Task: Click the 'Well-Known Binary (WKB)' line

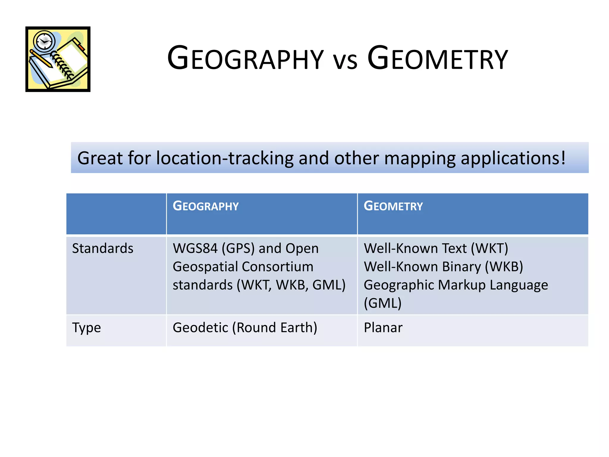Action: (x=443, y=267)
